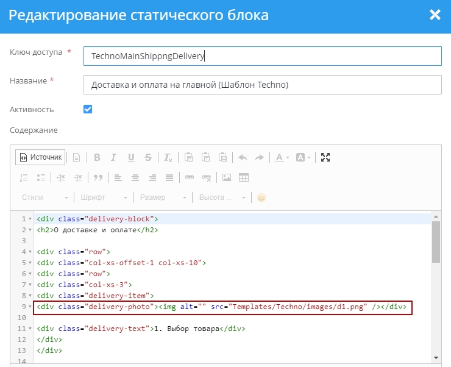
Task: Collapse the fold arrow on code line 1
Action: tap(30, 219)
